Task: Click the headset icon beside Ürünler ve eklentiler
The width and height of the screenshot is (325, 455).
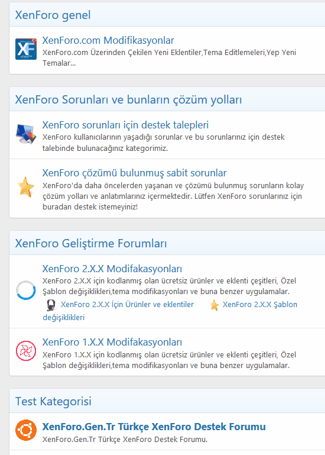Action: (x=51, y=305)
